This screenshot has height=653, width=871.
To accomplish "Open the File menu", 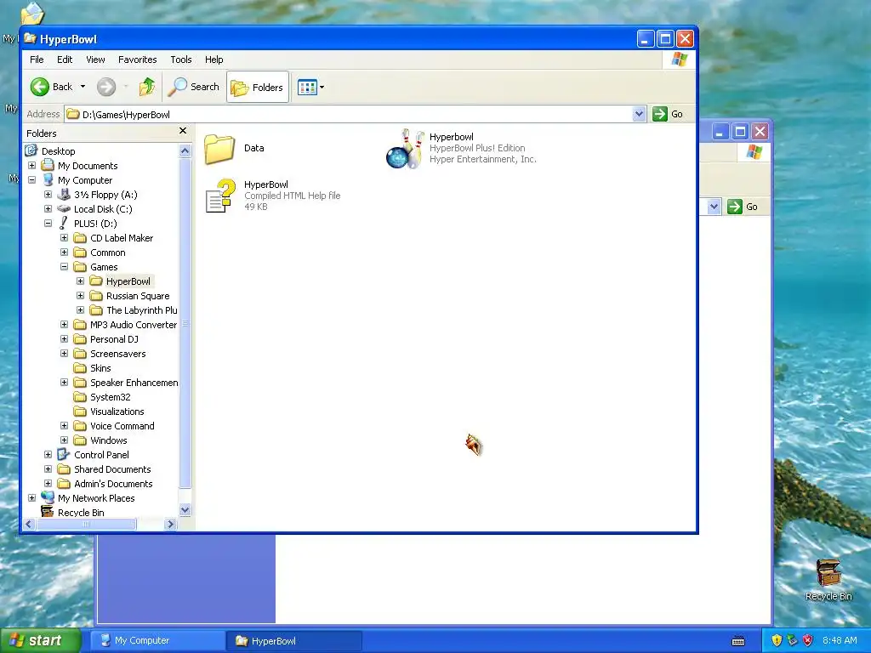I will coord(37,60).
